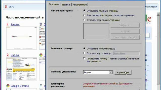Open the Расширенные tab
The height and width of the screenshot is (90, 161).
pyautogui.click(x=79, y=5)
